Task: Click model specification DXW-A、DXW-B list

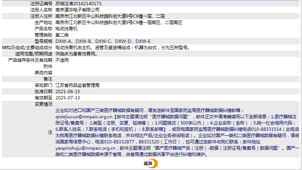Action: click(x=103, y=41)
